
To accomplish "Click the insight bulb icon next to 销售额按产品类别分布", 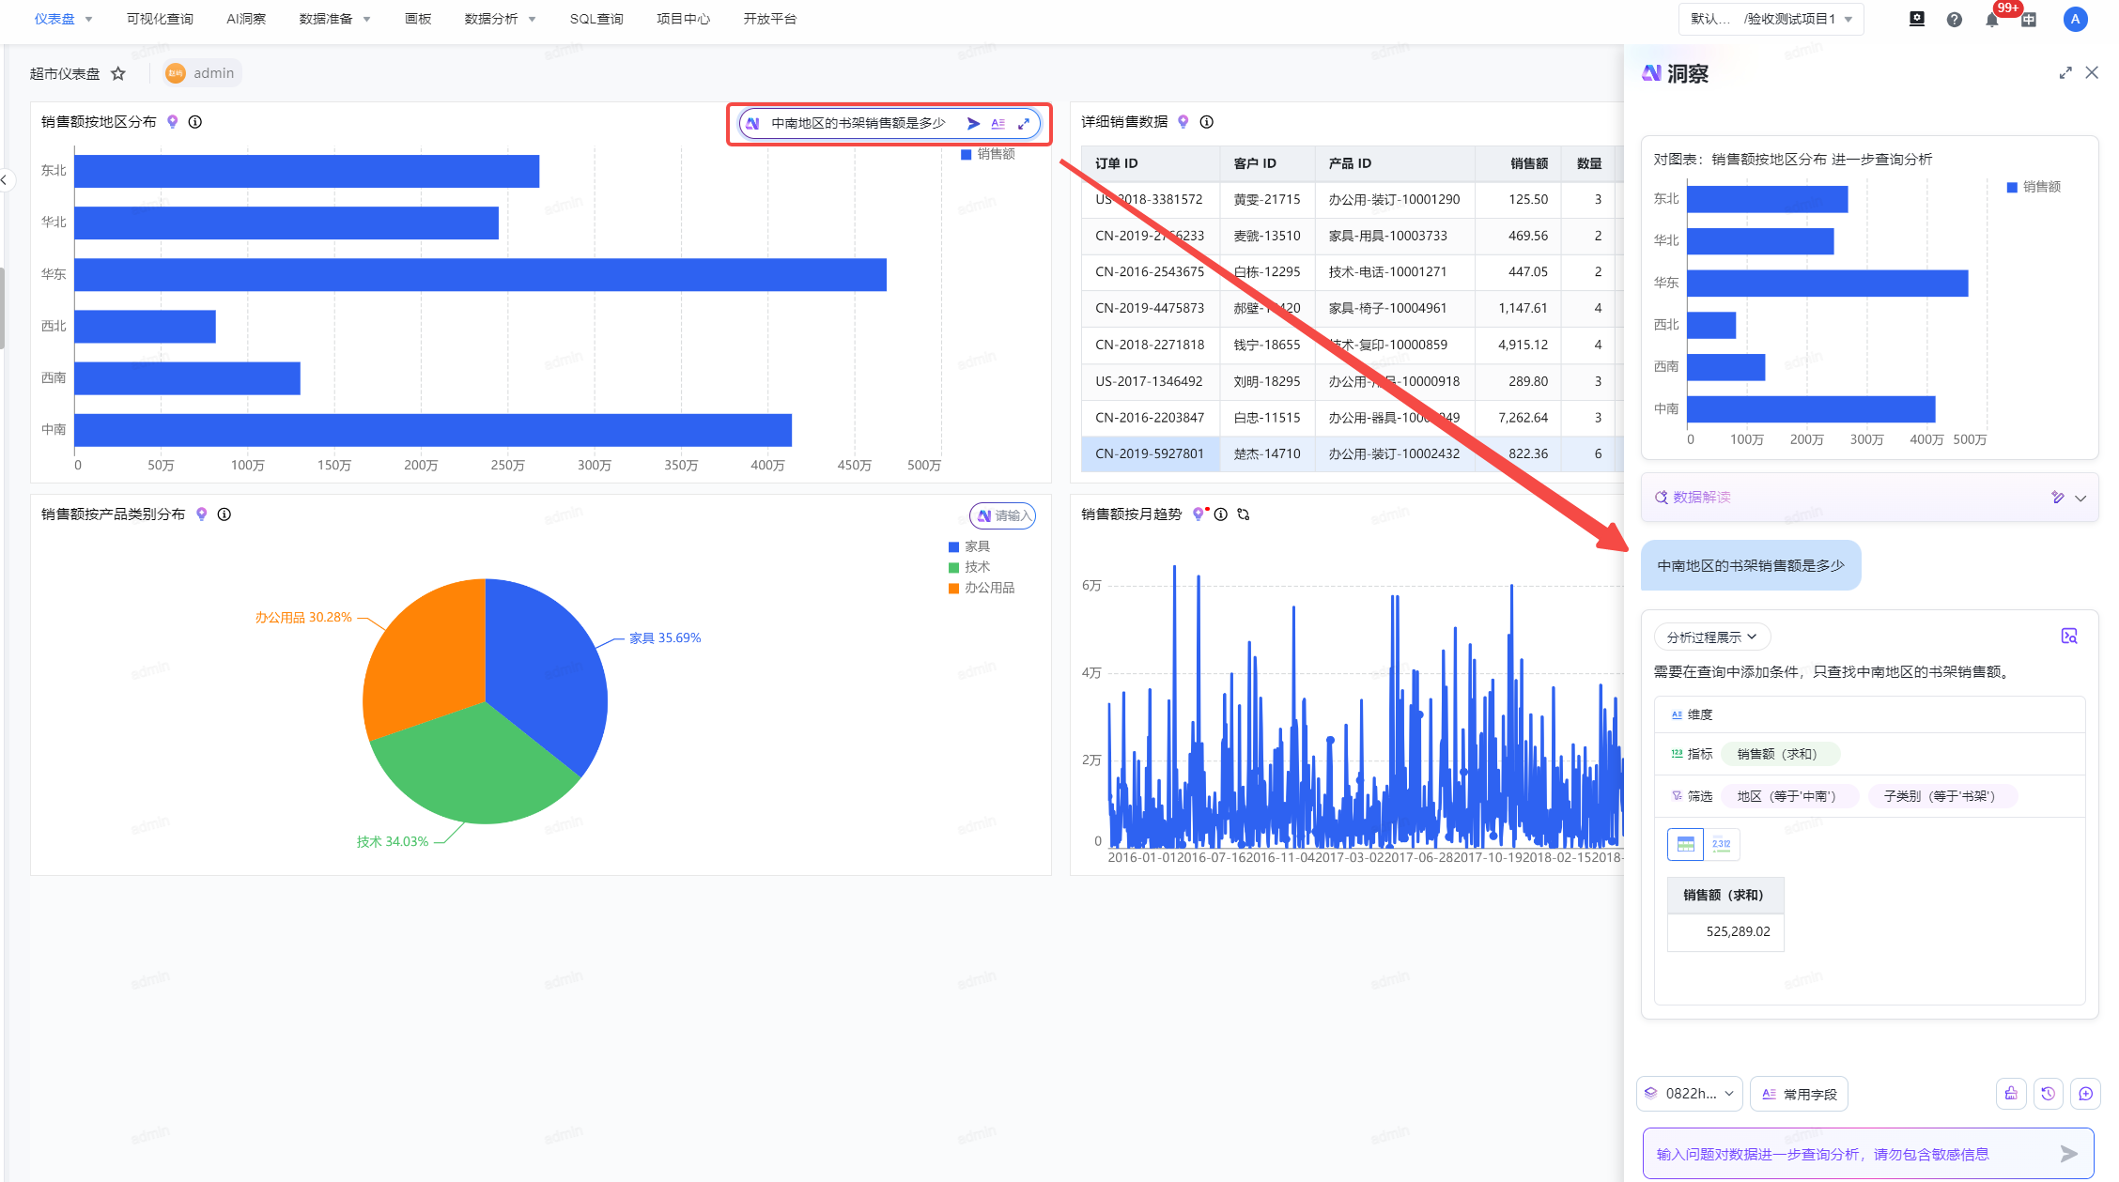I will (201, 514).
